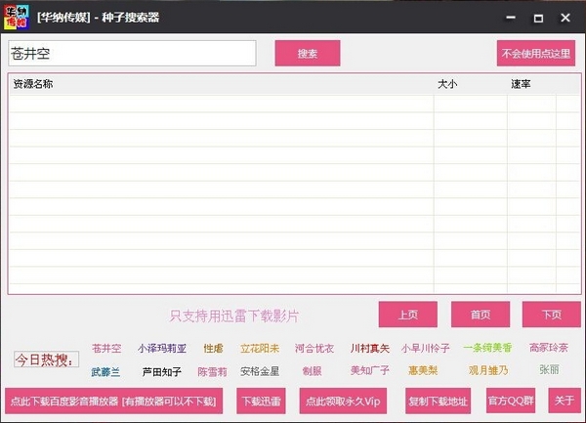
Task: Return to first page with 首页
Action: click(x=480, y=315)
